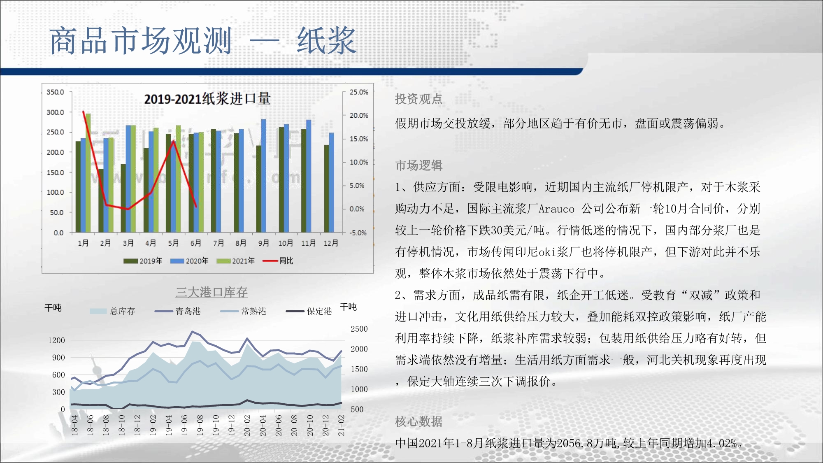
Task: Select the chart title 2019-2021纸浆进口量
Action: tap(207, 99)
